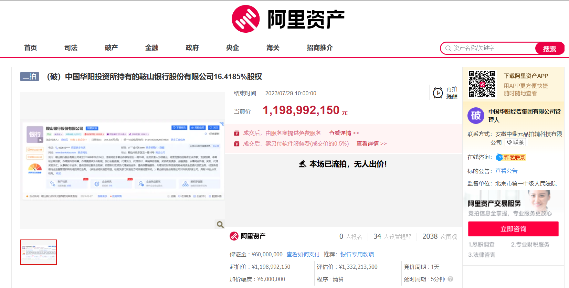Click the 34 人设置提醒 counter
The height and width of the screenshot is (288, 569).
tap(392, 237)
